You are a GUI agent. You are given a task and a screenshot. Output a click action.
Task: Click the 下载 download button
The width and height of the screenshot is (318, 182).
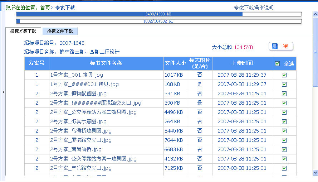281,46
